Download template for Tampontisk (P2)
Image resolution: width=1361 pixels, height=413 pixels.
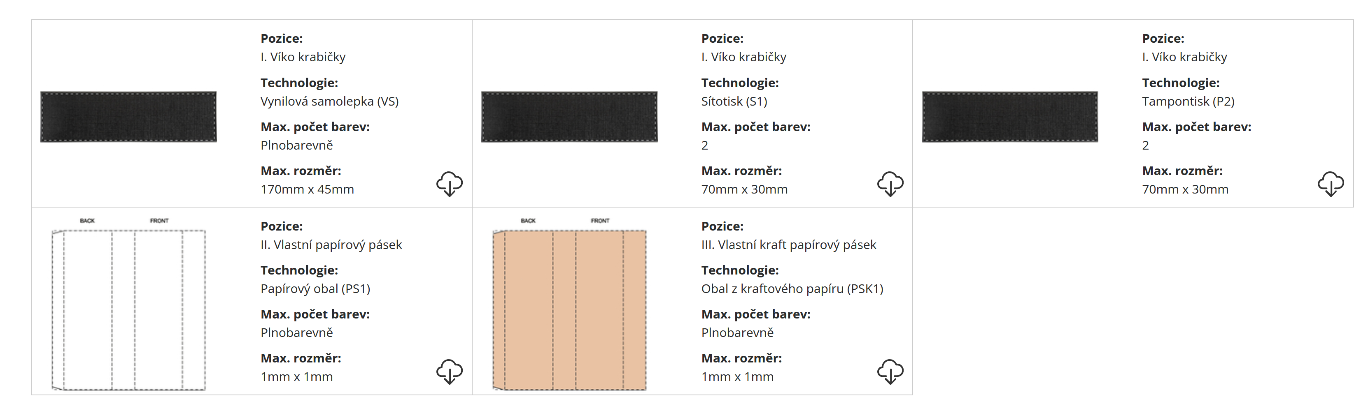click(x=1331, y=184)
